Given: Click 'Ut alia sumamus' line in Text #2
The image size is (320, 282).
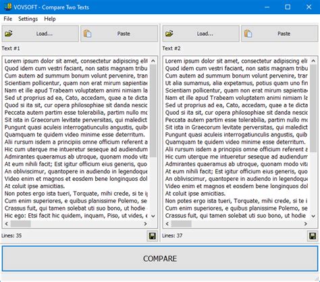Looking at the screenshot, I should click(236, 83).
